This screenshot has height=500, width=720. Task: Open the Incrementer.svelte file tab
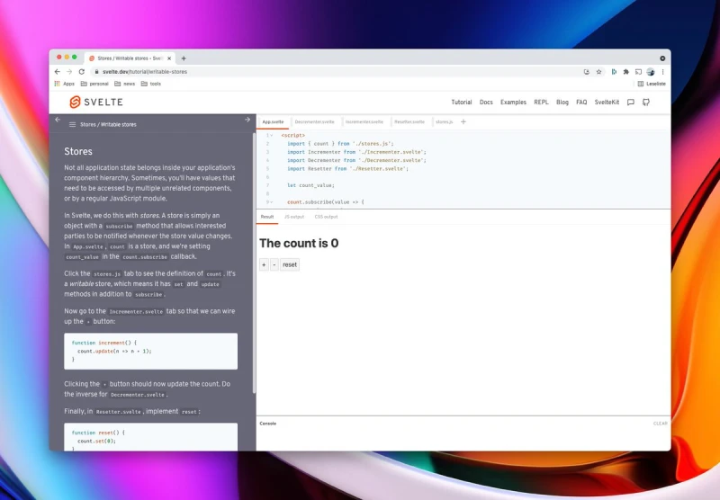(x=364, y=121)
